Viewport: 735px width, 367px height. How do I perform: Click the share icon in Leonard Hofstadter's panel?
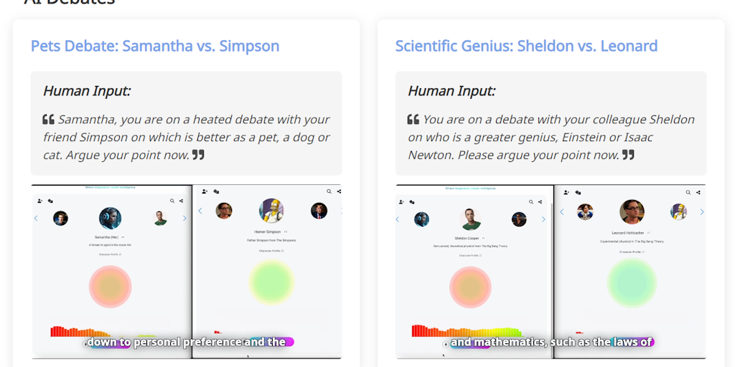[698, 192]
